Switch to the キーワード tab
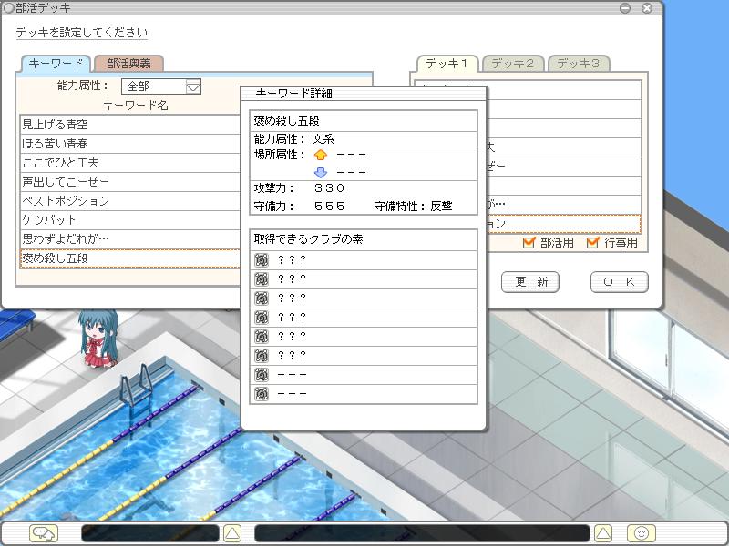Image resolution: width=729 pixels, height=546 pixels. [56, 64]
